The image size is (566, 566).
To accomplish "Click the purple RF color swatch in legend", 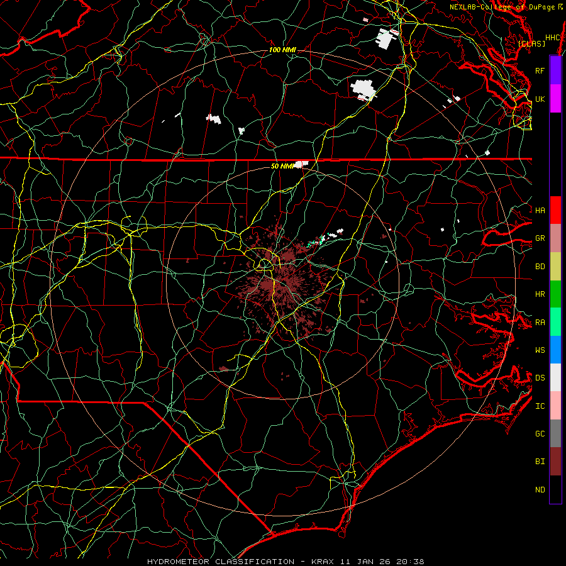I will click(x=555, y=70).
